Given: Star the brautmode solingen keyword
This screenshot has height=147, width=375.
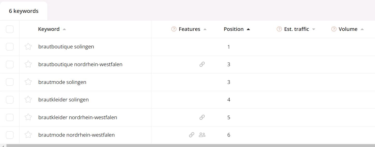Looking at the screenshot, I should click(x=28, y=82).
